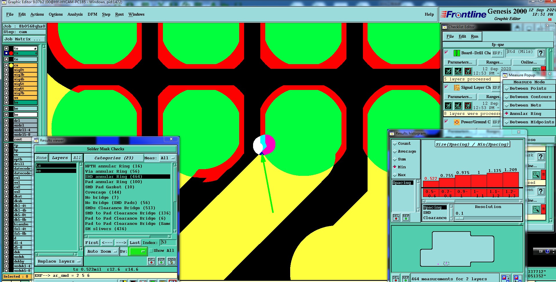Image resolution: width=556 pixels, height=282 pixels.
Task: Click EN language indicator
Action: click(541, 251)
